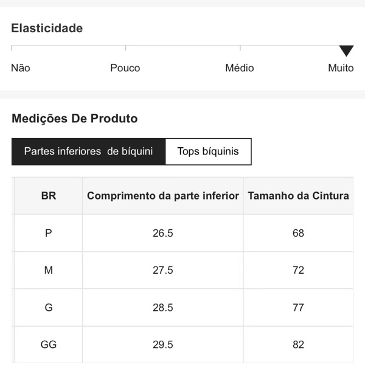Switch to the Tops bíquinis tab
Viewport: 365px width, 365px height.
(208, 151)
